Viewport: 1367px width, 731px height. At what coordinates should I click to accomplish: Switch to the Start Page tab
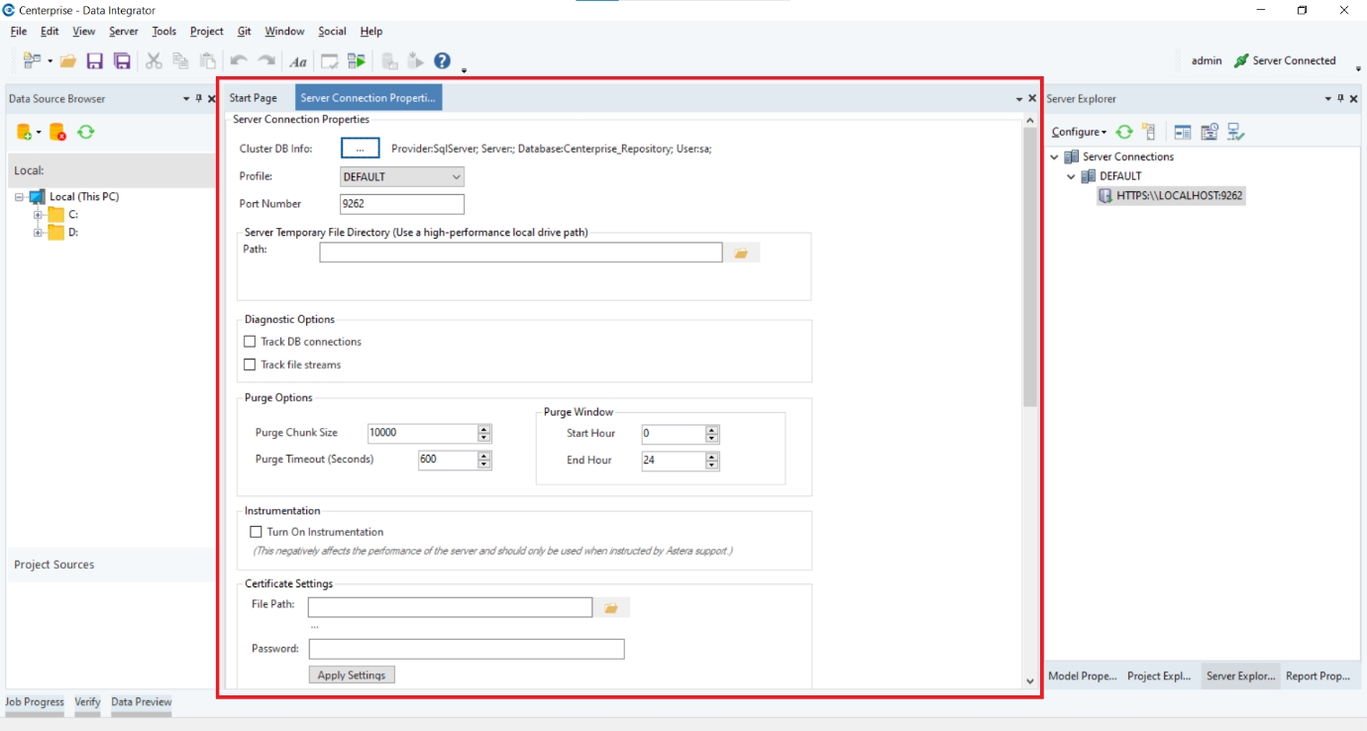click(x=253, y=98)
